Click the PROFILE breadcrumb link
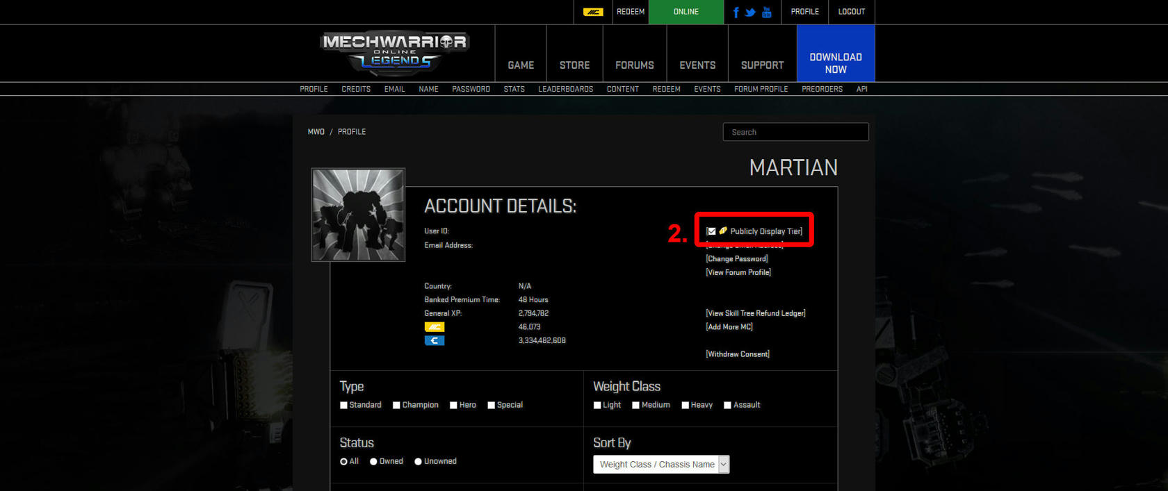 click(352, 132)
